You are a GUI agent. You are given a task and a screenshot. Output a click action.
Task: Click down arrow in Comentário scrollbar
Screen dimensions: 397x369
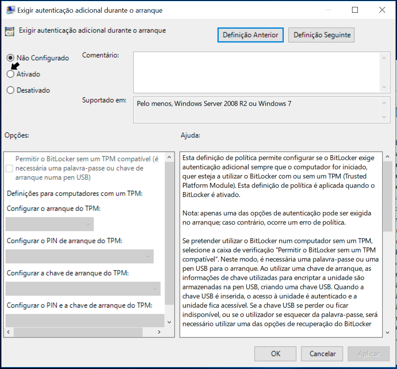tap(384, 87)
